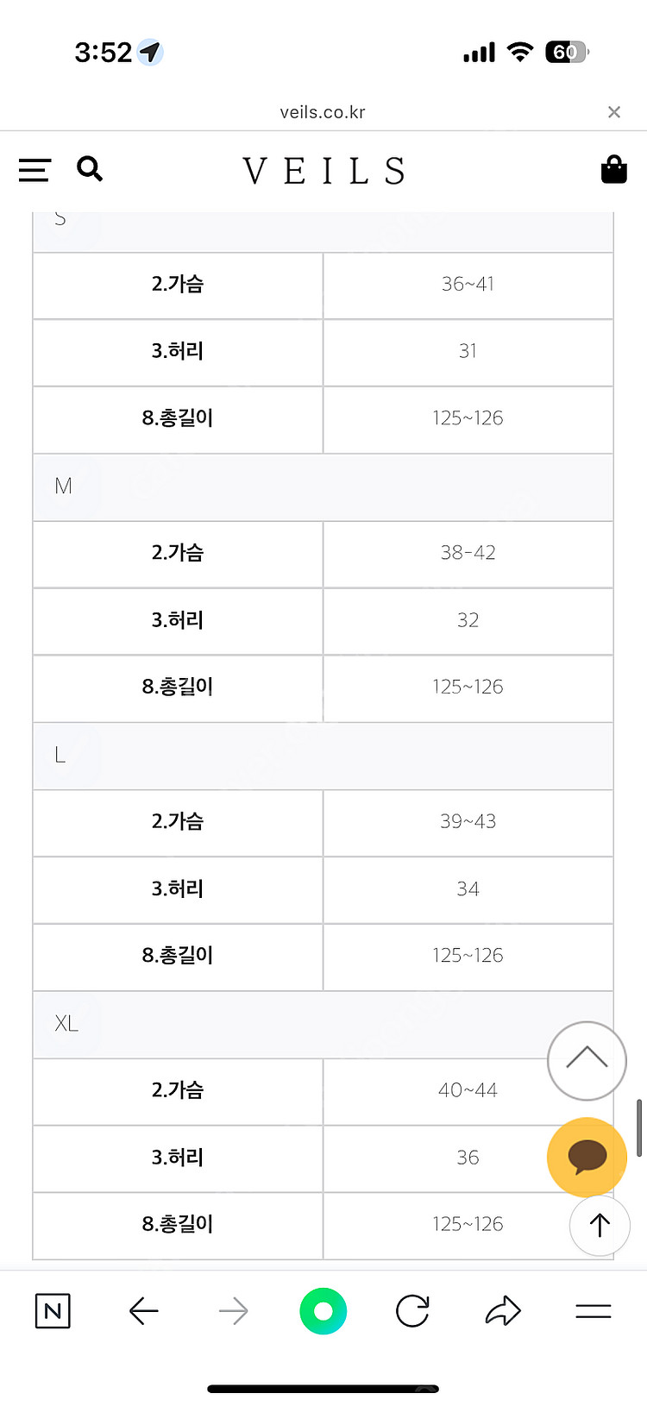
Task: Tap the green Naver circle button
Action: click(323, 1311)
